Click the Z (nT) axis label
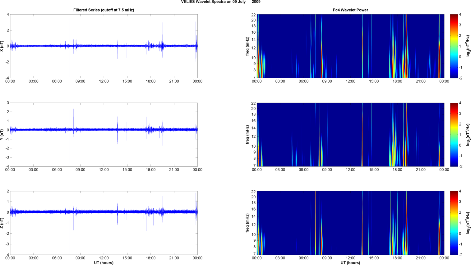This screenshot has width=471, height=265. [x=2, y=223]
